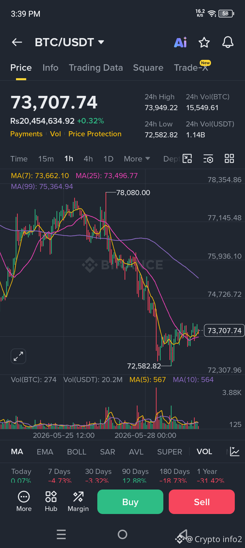This screenshot has height=548, width=245.
Task: Tap the volume MA(10): 564 legend
Action: [x=193, y=380]
